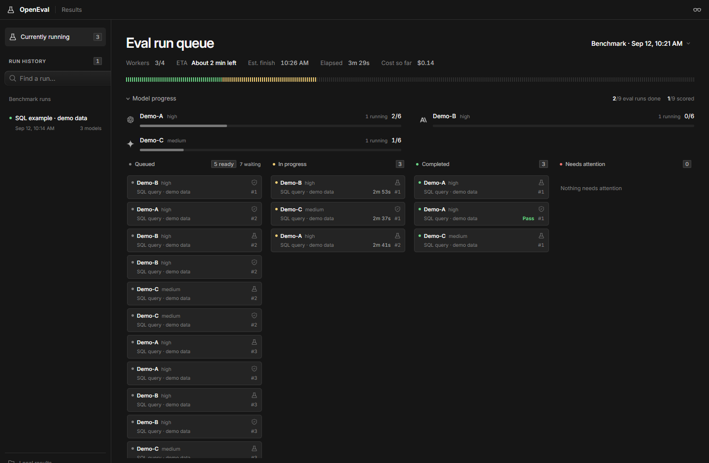The width and height of the screenshot is (709, 463).
Task: Click shield icon on queued Demo-A #3 card
Action: click(x=254, y=369)
